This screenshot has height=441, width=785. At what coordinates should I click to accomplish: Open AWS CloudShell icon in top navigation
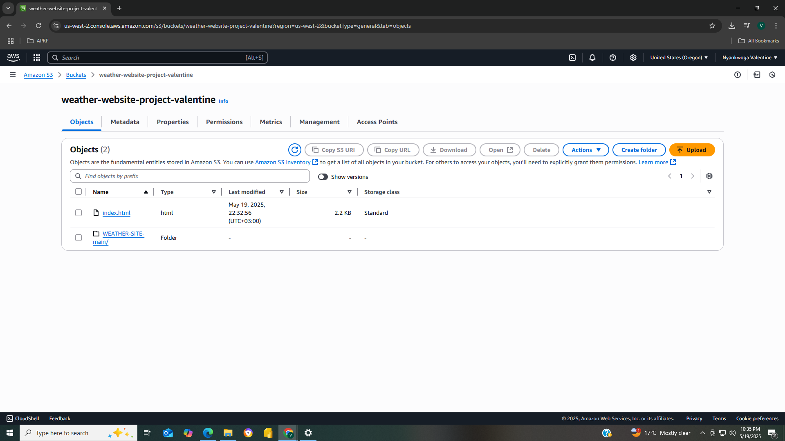click(572, 58)
